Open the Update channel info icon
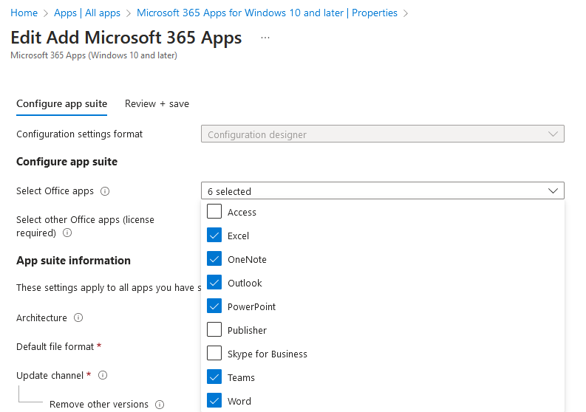The width and height of the screenshot is (586, 412). click(x=103, y=375)
